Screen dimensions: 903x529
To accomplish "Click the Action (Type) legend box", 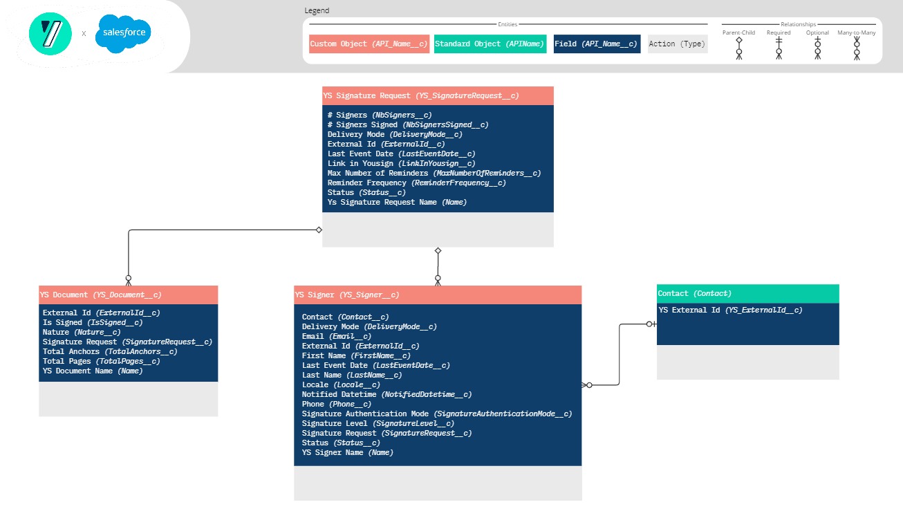I will 677,44.
